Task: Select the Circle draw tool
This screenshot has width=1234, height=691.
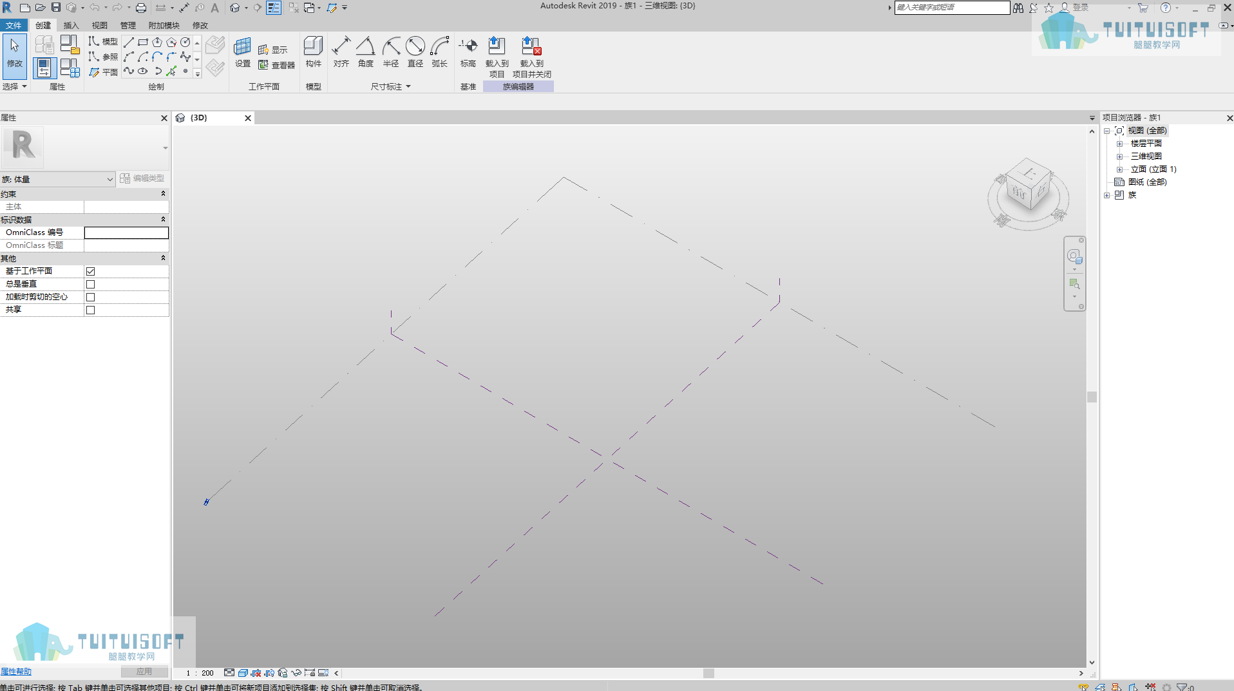Action: pyautogui.click(x=185, y=42)
